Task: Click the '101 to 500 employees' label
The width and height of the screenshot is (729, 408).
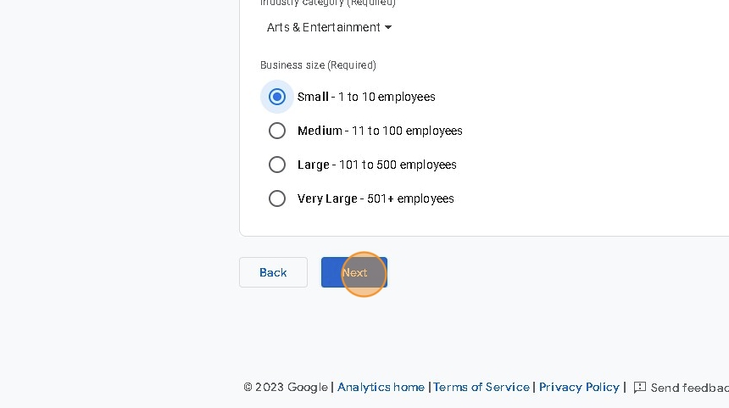Action: coord(398,165)
